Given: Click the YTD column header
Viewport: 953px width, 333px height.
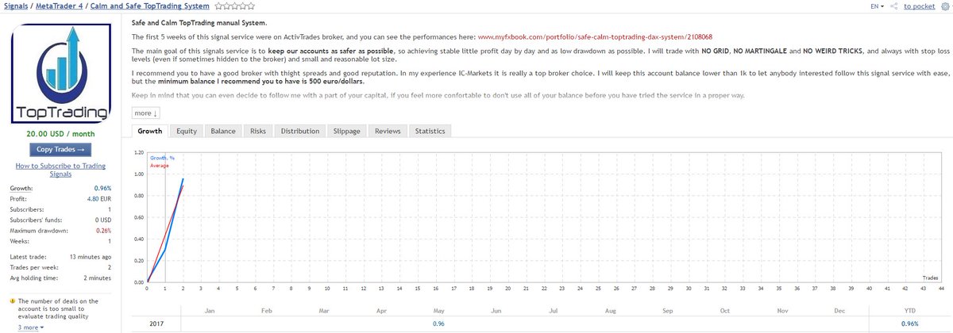Looking at the screenshot, I should coord(909,312).
